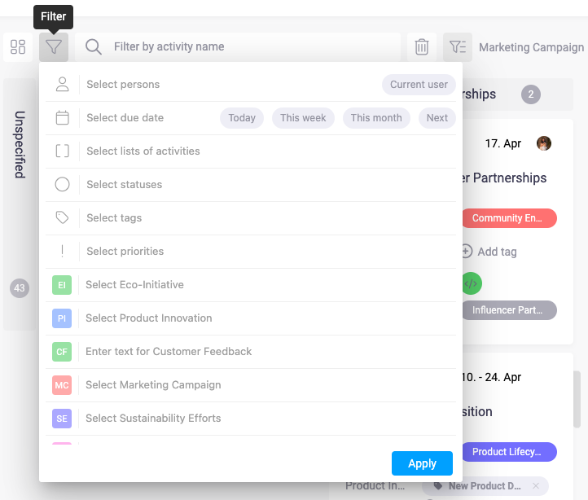Click the MC Marketing Campaign badge
The image size is (588, 500).
point(62,385)
